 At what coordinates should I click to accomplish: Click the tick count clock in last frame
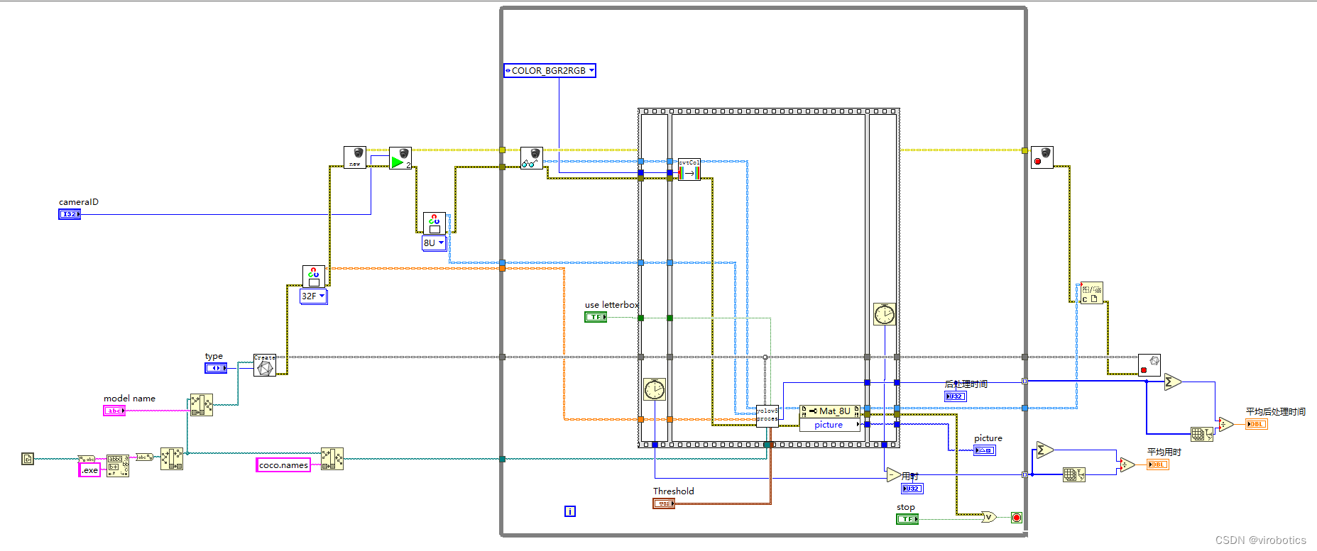pos(885,314)
